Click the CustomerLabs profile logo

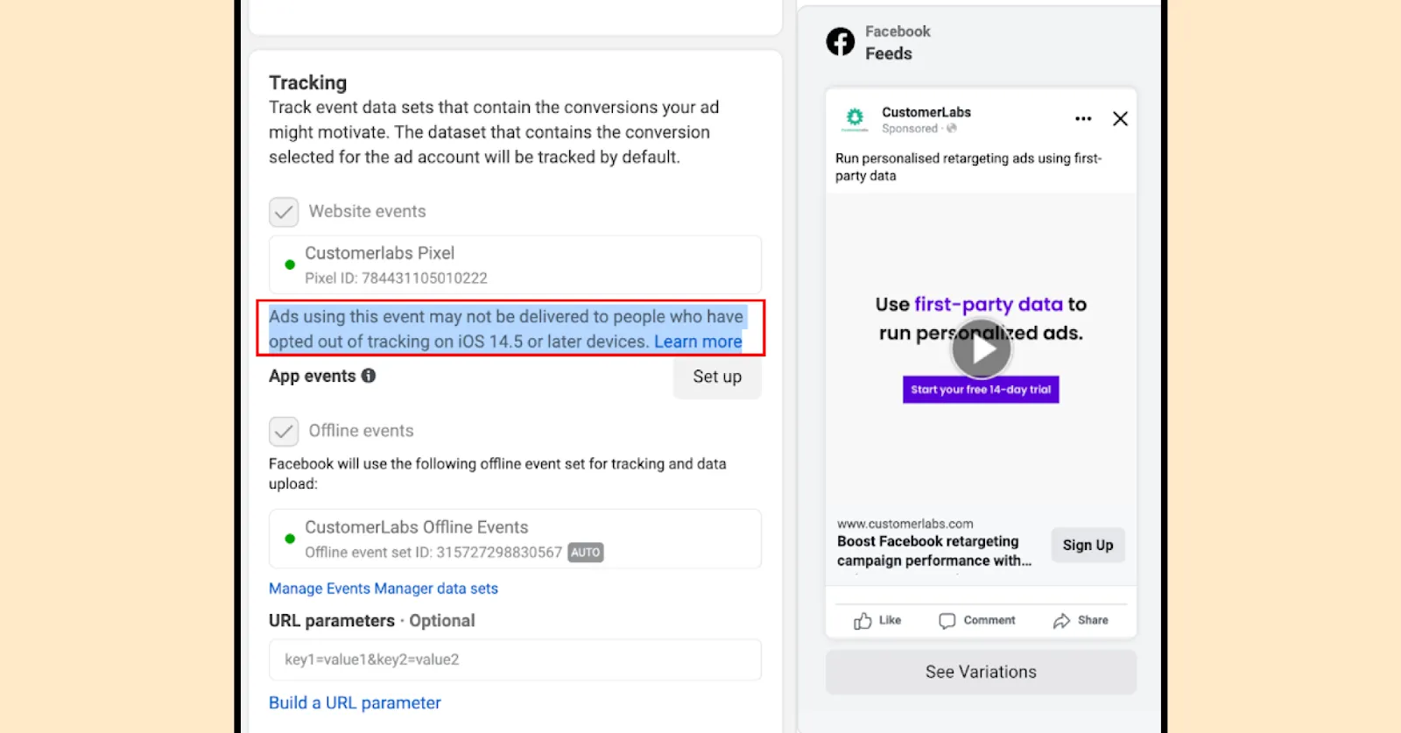click(x=855, y=118)
